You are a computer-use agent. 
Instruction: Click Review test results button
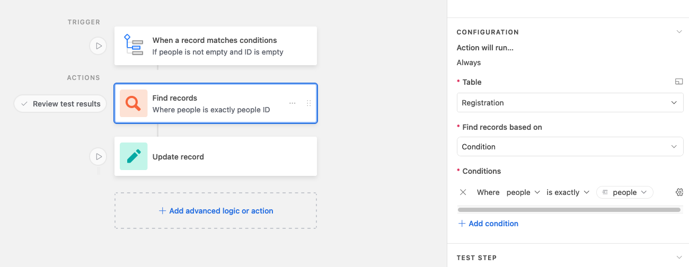[60, 104]
